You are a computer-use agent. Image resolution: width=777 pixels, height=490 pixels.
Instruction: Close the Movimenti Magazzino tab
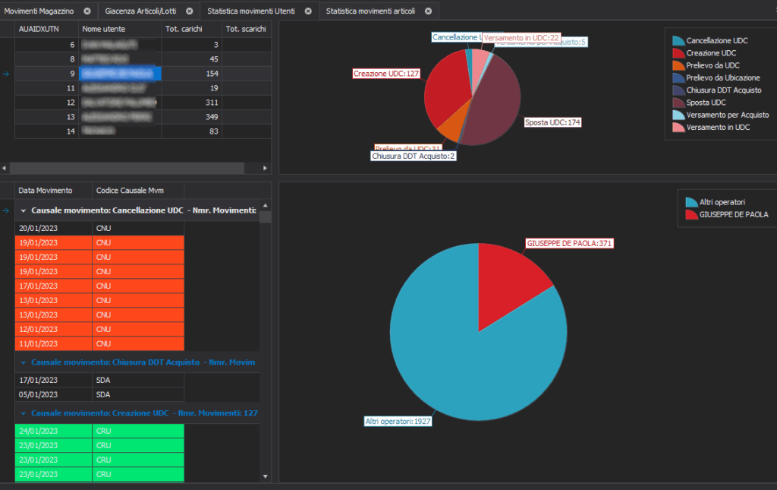[87, 11]
